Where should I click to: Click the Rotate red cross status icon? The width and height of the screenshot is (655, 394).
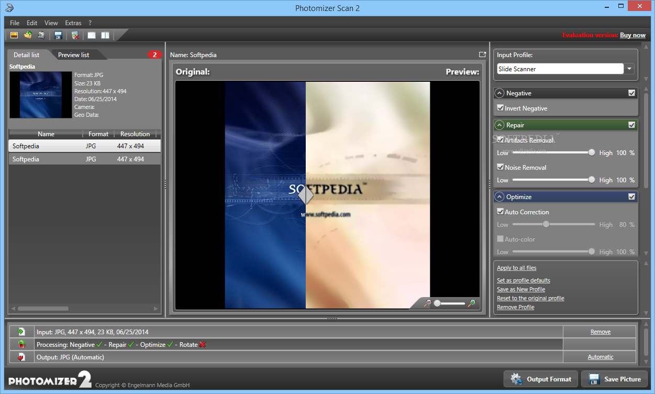click(203, 344)
